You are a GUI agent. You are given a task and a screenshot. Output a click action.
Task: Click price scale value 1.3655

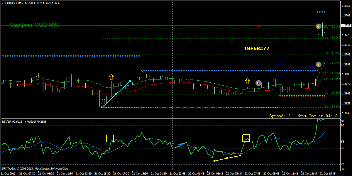tap(346, 103)
